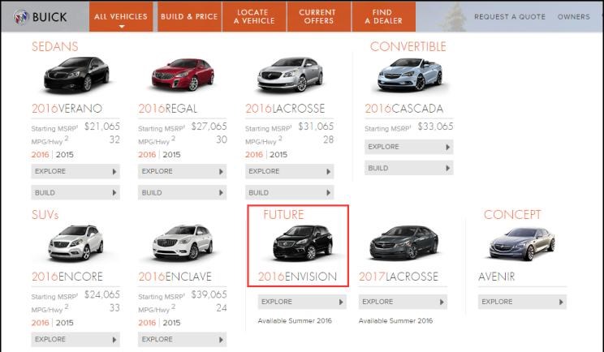604x352 pixels.
Task: Explore the 2016 Encore
Action: 75,339
